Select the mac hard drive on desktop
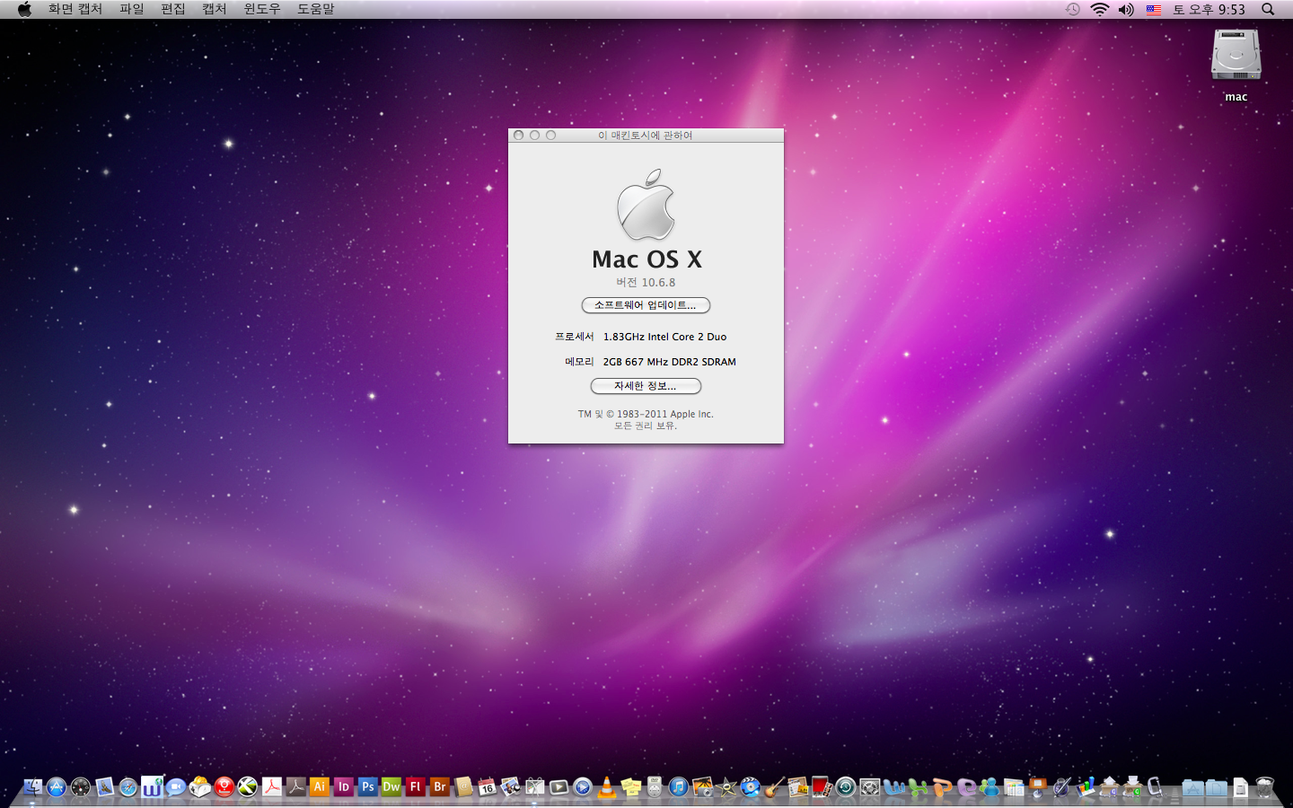The height and width of the screenshot is (808, 1293). (1236, 56)
